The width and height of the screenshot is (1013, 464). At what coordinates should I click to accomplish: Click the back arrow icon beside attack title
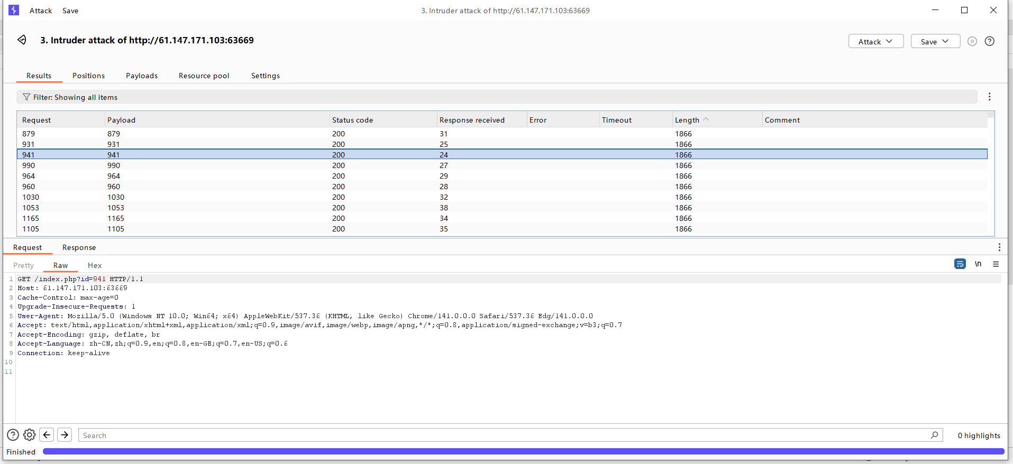click(22, 40)
